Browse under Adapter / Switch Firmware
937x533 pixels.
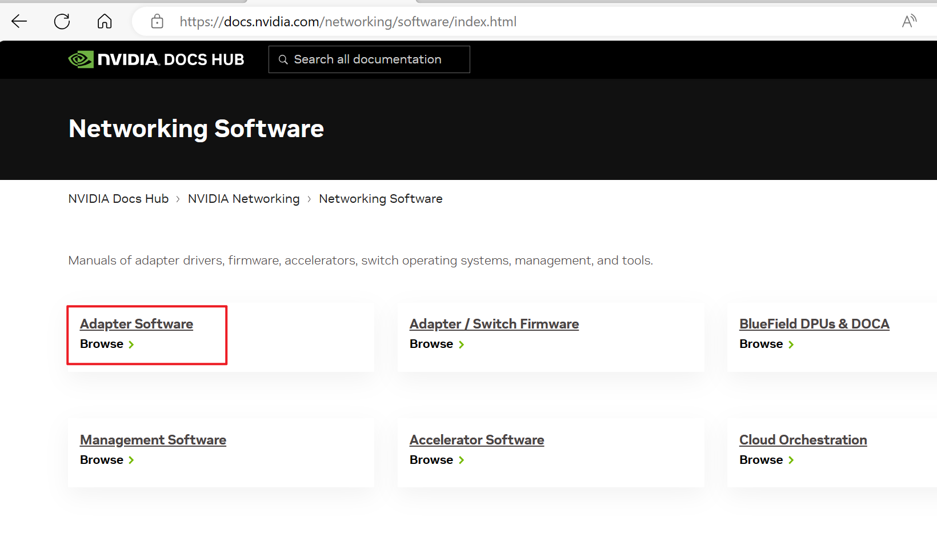point(431,344)
